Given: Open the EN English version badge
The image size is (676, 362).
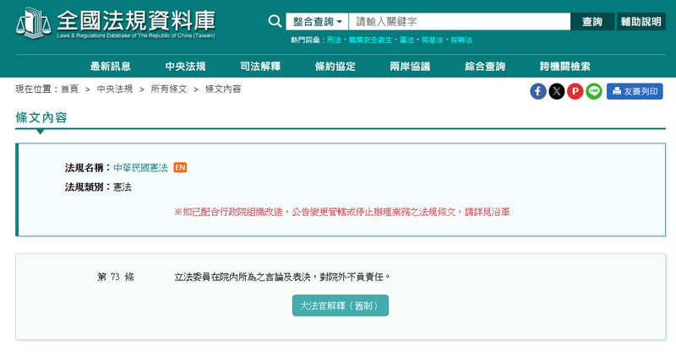Looking at the screenshot, I should click(180, 167).
